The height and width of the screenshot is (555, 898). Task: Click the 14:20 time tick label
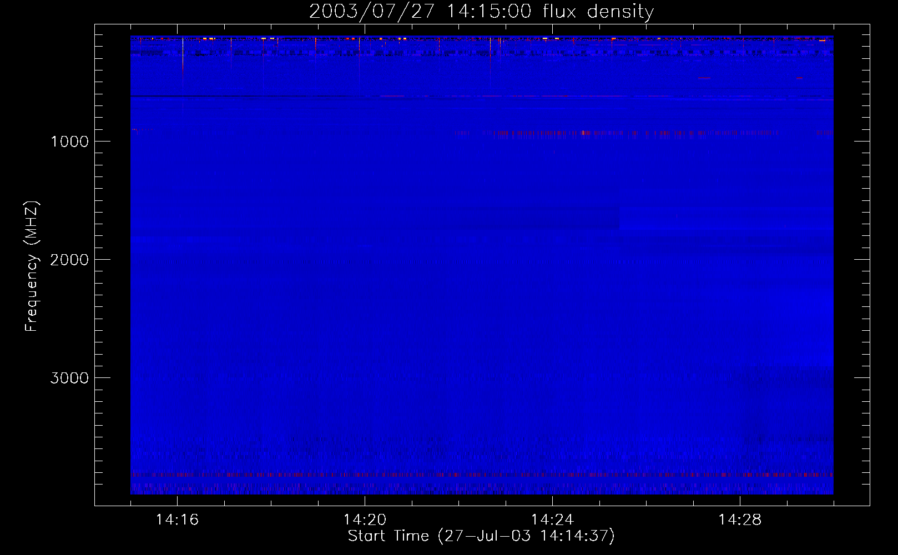point(365,519)
